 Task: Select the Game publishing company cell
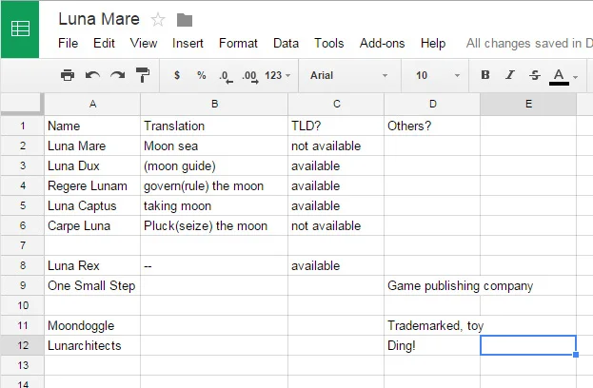(432, 285)
